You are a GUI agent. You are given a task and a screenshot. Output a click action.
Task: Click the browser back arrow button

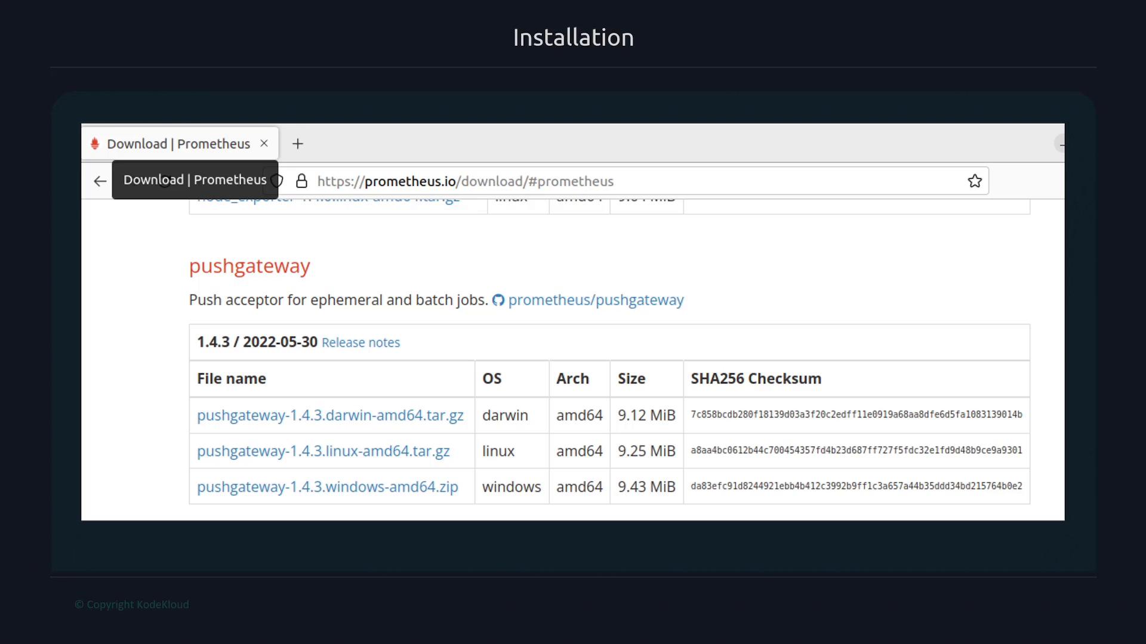(100, 181)
